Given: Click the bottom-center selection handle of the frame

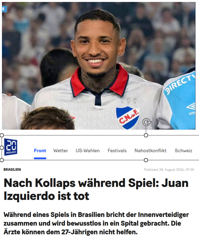Looking at the screenshot, I should [146, 160].
